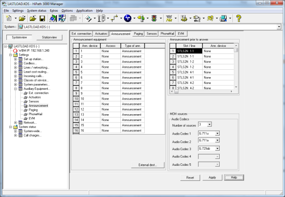Viewport: 285px width, 197px height.
Task: Click the cable plug toolbar icon
Action: [197, 19]
